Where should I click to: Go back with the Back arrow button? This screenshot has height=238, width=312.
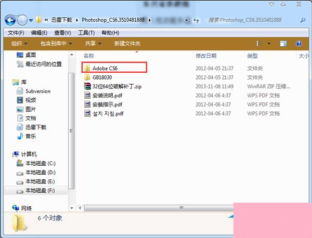point(10,20)
